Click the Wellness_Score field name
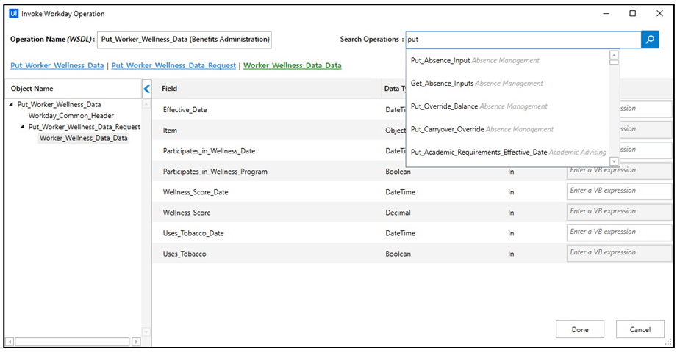Image resolution: width=680 pixels, height=352 pixels. pos(187,213)
